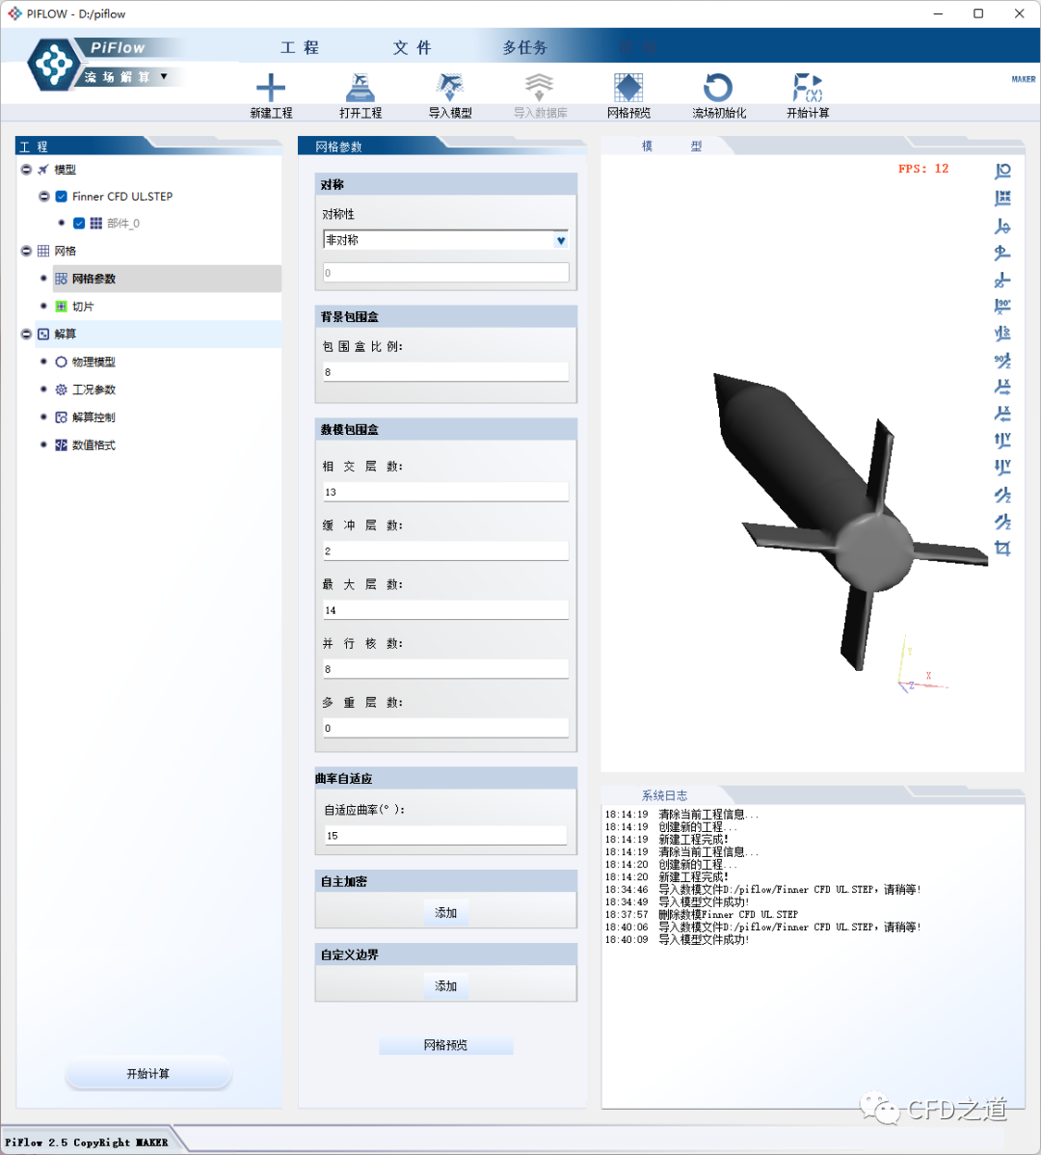Open the 工程 menu
Viewport: 1041px width, 1155px height.
point(300,48)
